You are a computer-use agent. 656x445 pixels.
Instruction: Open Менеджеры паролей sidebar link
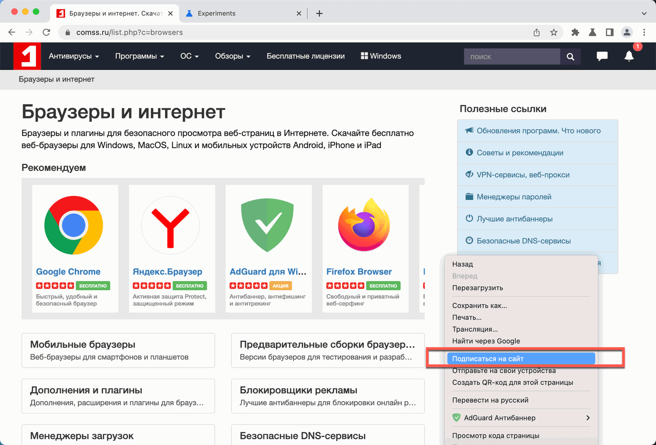(x=537, y=197)
